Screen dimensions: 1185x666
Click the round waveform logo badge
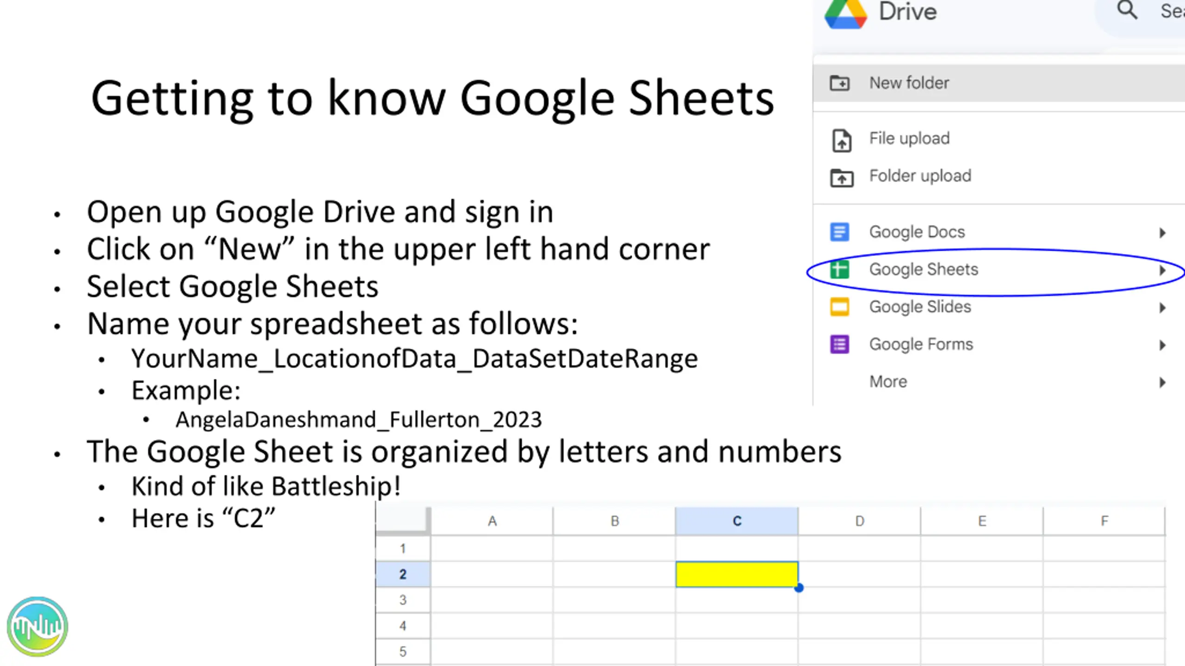pyautogui.click(x=37, y=627)
